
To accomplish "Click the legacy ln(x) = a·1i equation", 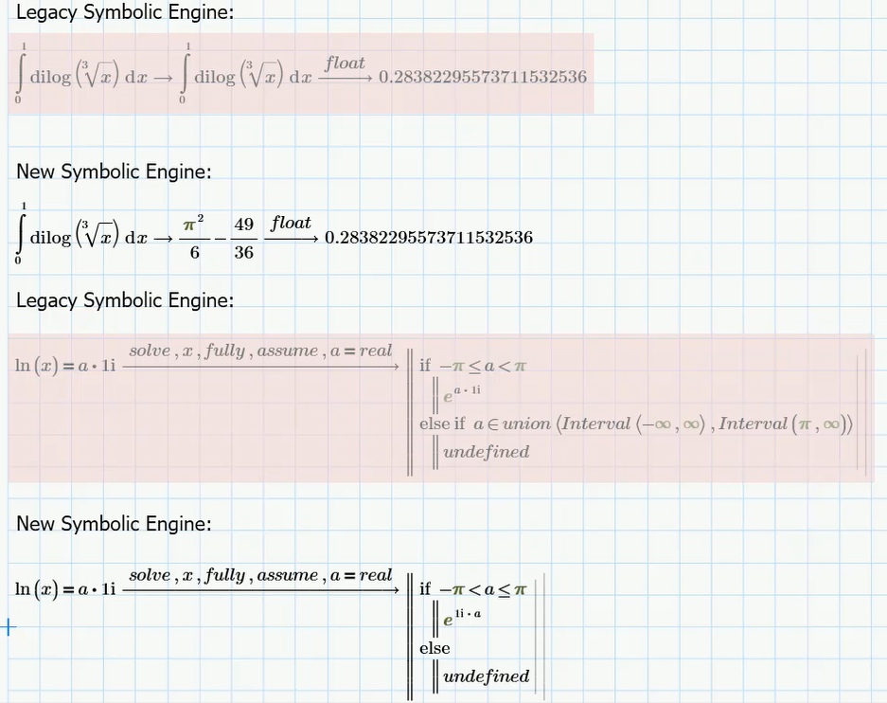I will [x=65, y=366].
